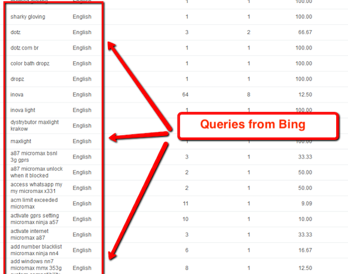Click 33.33 in activate internet row

305,235
